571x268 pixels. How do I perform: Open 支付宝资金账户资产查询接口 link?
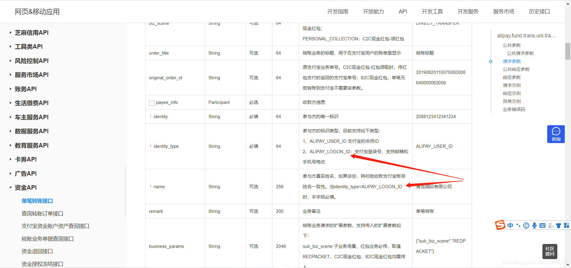(55, 226)
